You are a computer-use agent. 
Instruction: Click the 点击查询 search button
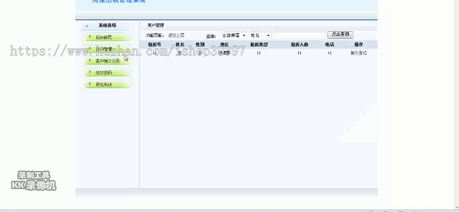340,35
